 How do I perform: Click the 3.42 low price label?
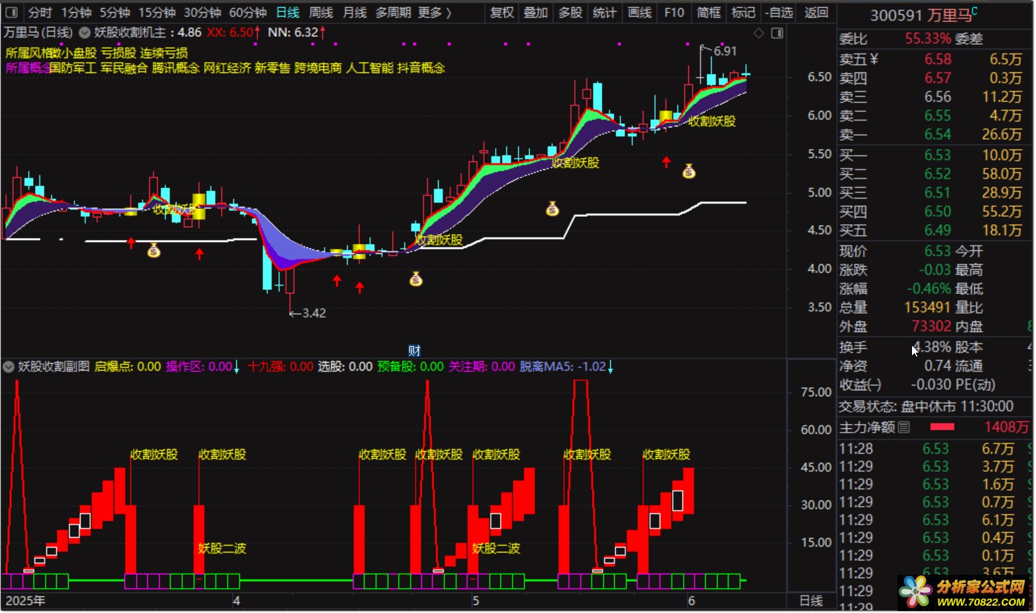[x=314, y=313]
